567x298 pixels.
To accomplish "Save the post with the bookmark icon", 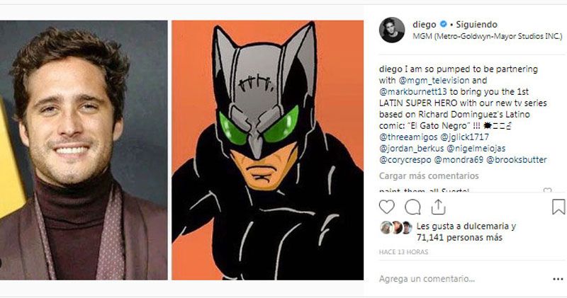I will click(x=558, y=207).
